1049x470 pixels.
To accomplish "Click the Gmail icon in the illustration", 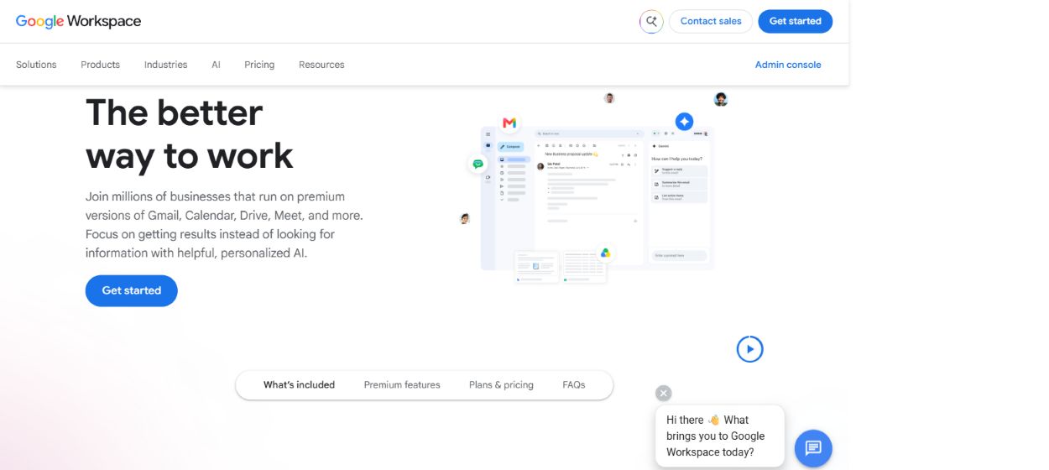I will [509, 123].
